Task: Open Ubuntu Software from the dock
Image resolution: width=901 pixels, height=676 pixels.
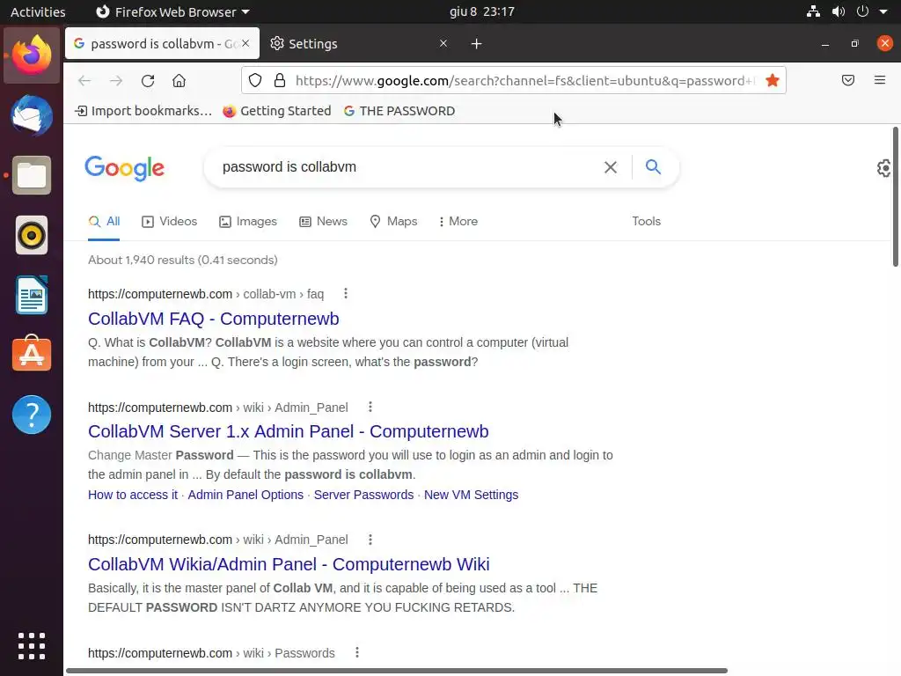Action: [x=32, y=354]
